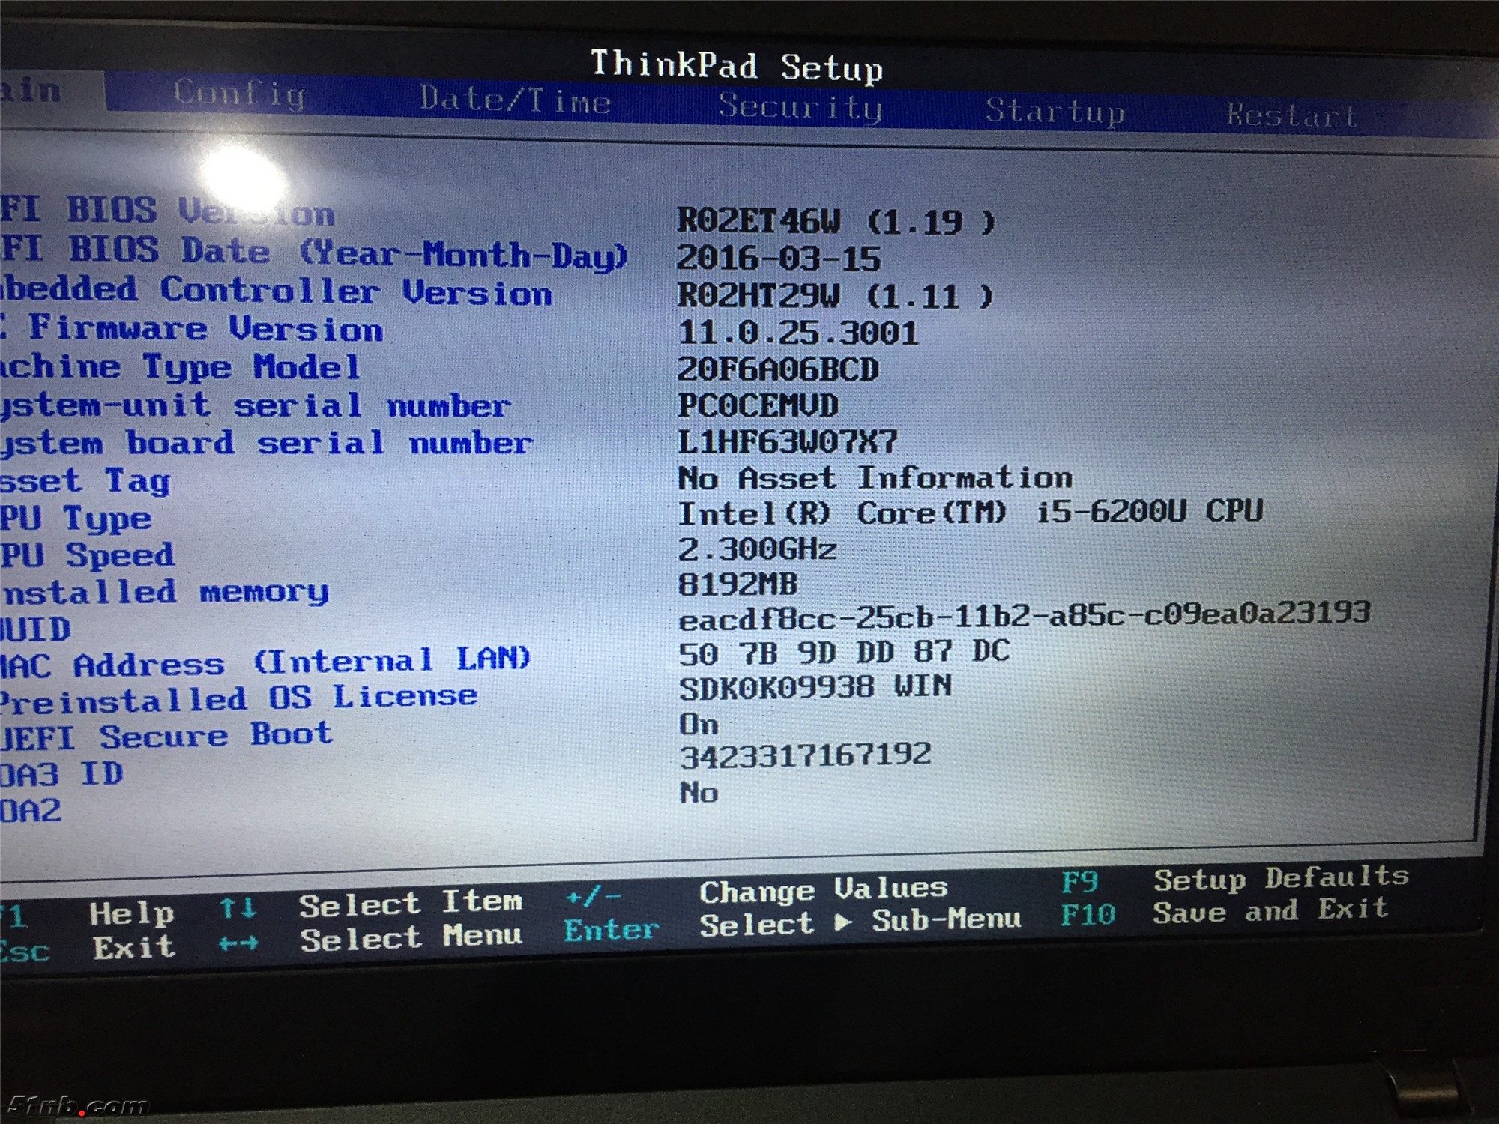
Task: Go to the Startup tab
Action: (x=1054, y=112)
